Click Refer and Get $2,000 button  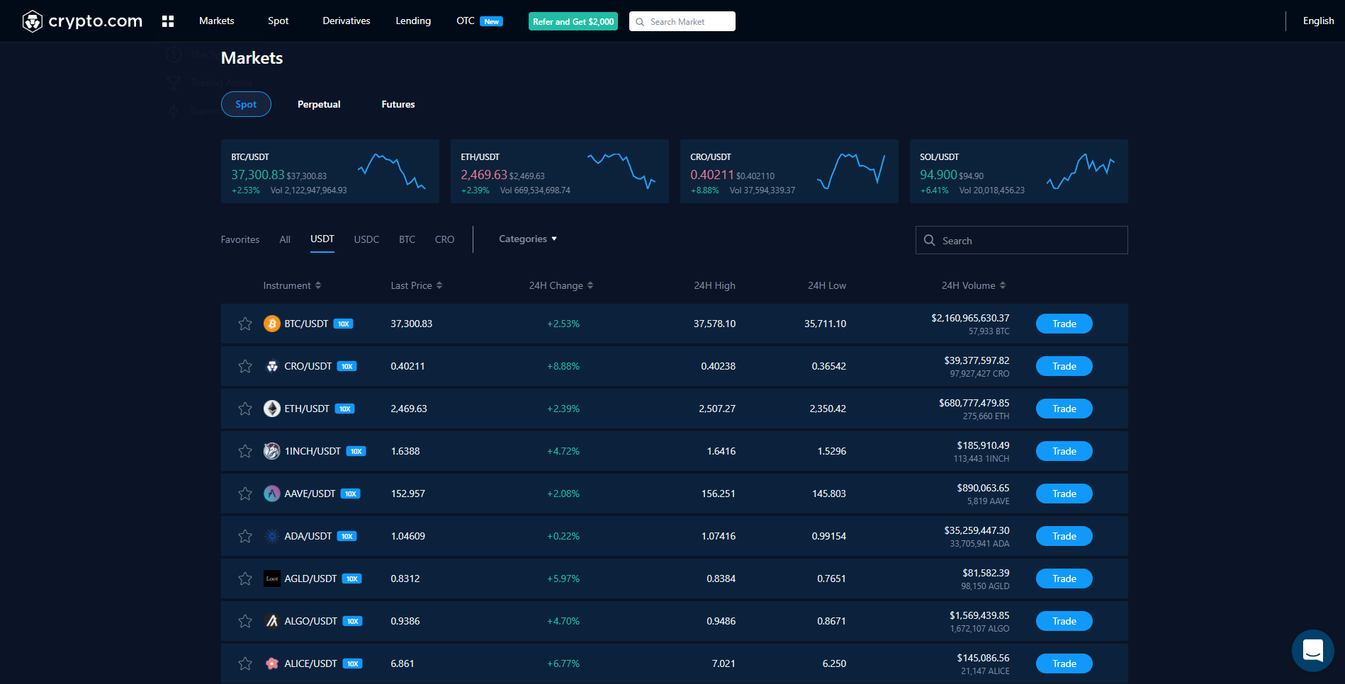(x=573, y=21)
